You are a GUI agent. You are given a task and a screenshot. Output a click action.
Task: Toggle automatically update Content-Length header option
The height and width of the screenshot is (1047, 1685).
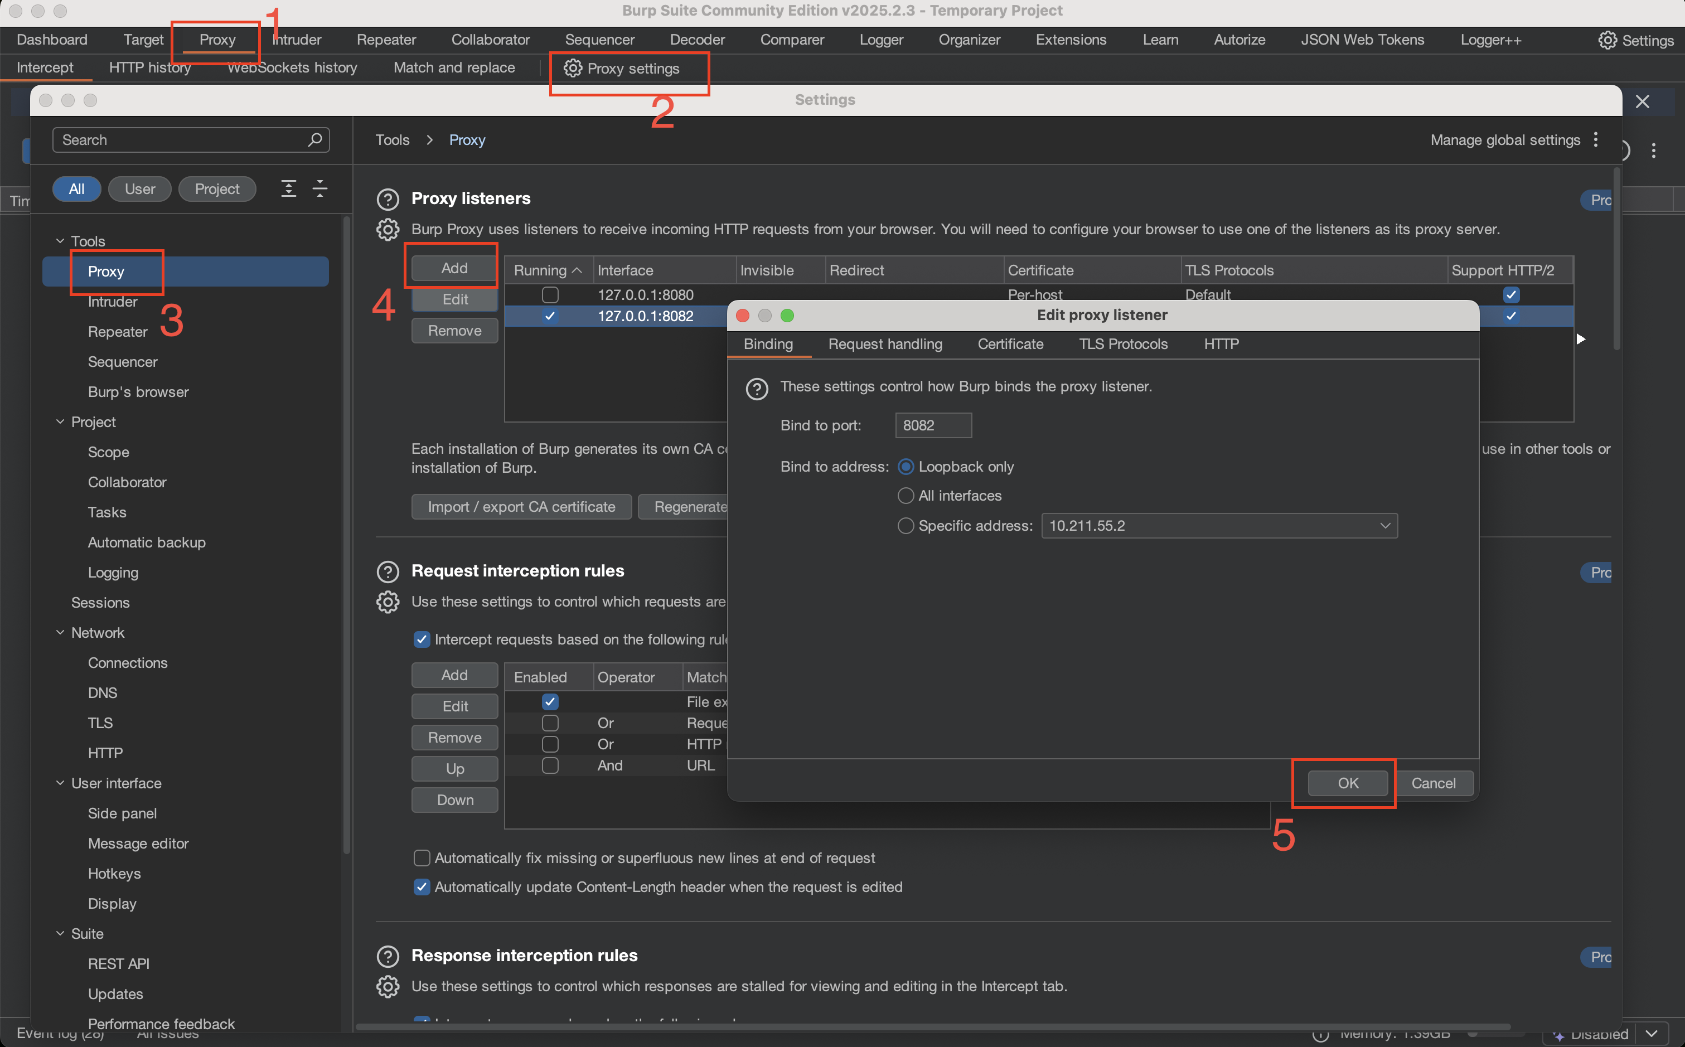[421, 887]
